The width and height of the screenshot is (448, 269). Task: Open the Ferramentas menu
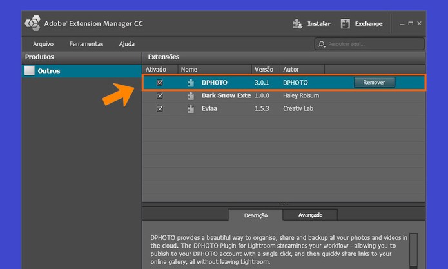pos(86,44)
